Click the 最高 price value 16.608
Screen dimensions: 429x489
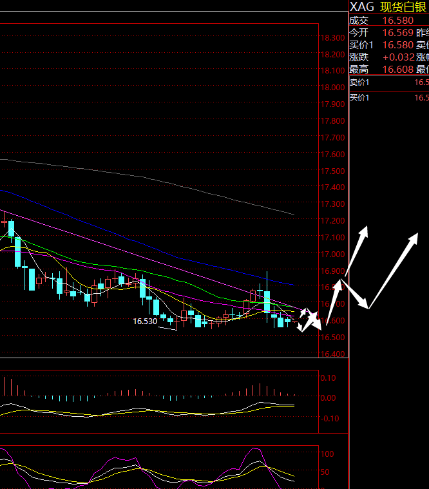398,70
